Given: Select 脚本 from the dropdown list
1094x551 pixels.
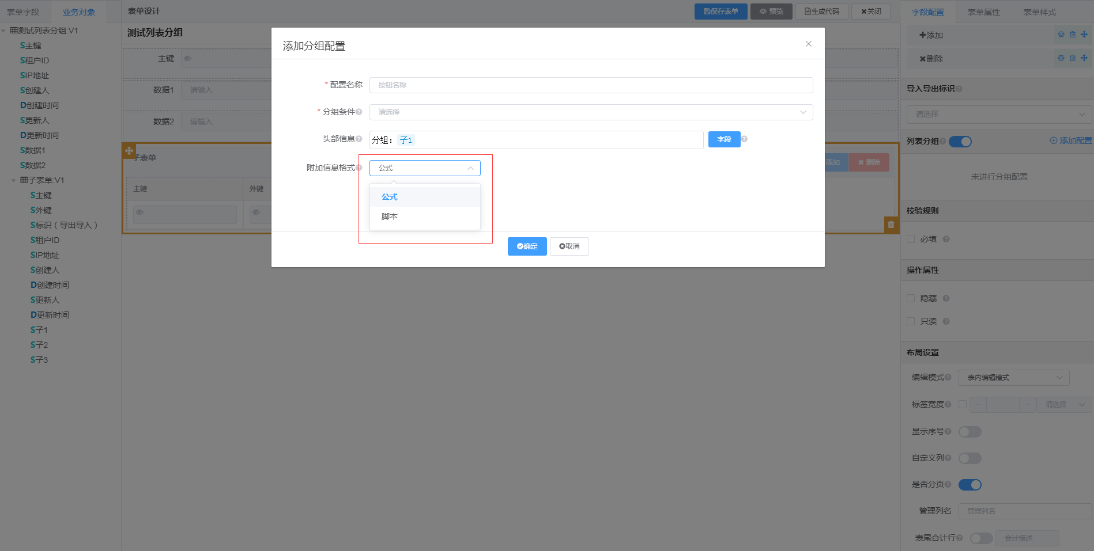Looking at the screenshot, I should coord(390,216).
